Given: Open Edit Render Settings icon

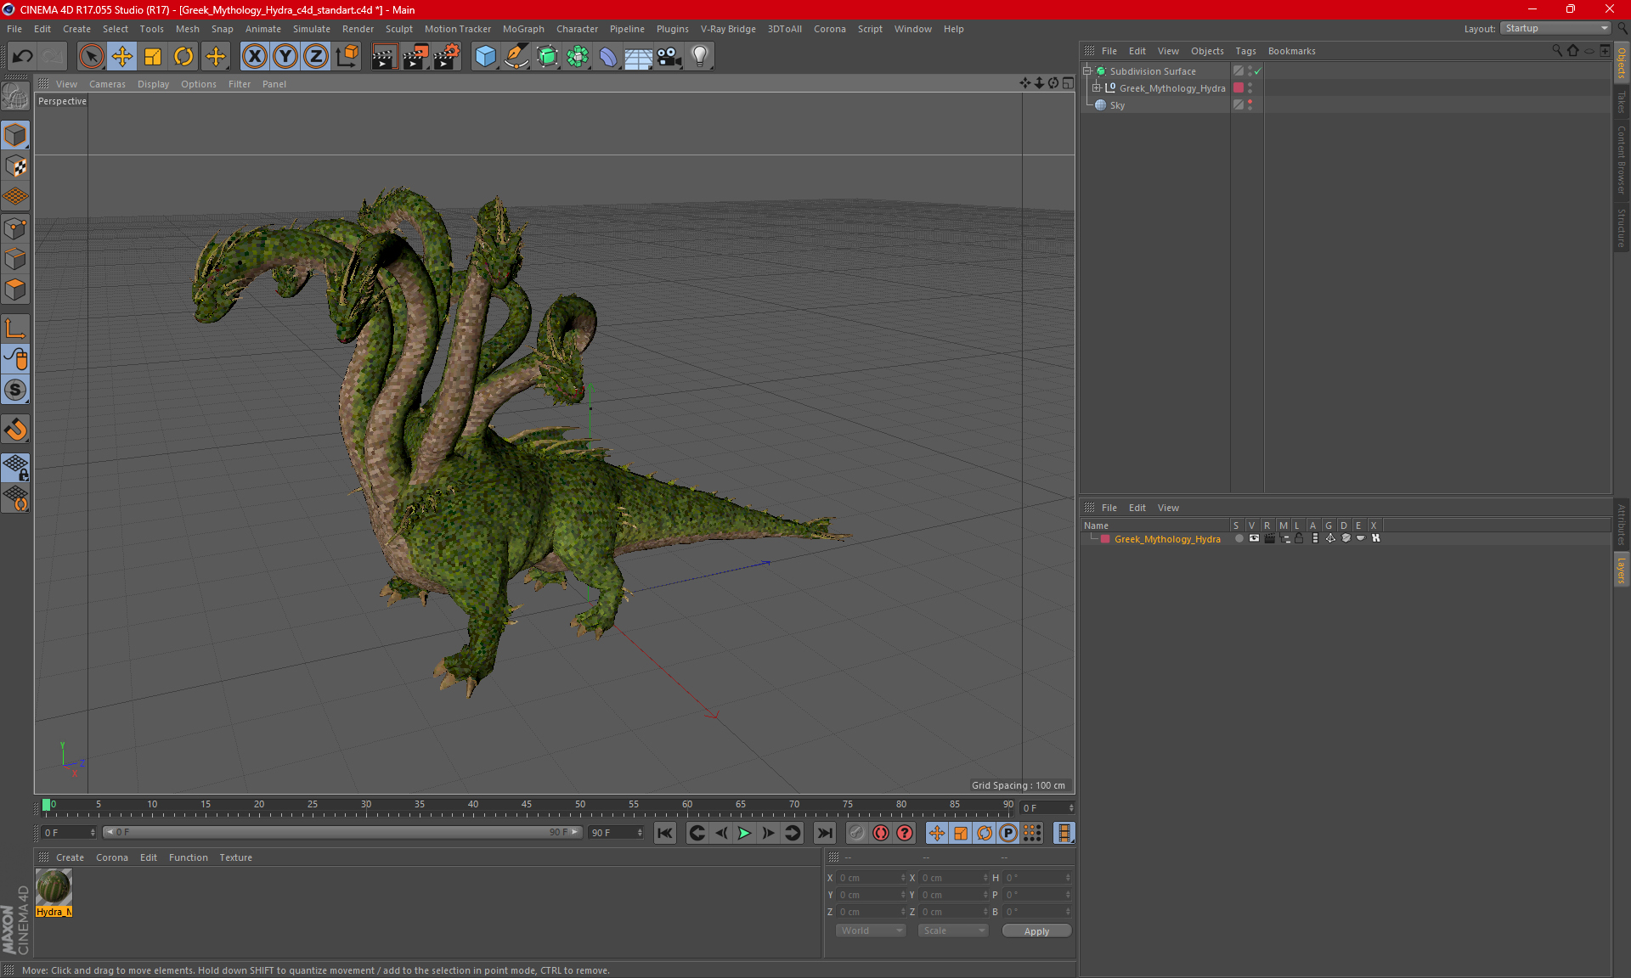Looking at the screenshot, I should click(447, 57).
